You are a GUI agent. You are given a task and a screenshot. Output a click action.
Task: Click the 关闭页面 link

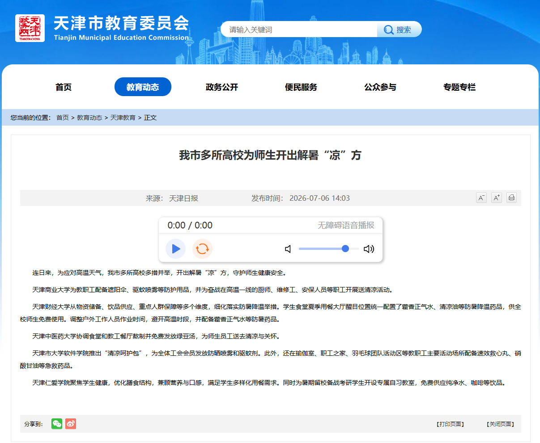click(501, 424)
